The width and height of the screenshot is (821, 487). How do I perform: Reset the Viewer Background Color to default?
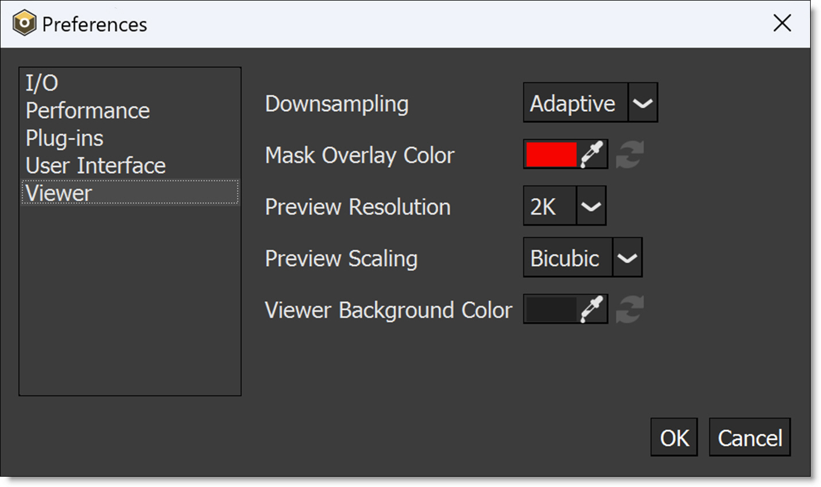point(630,310)
